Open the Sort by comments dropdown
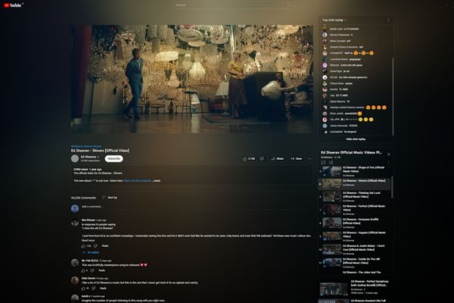Image resolution: width=454 pixels, height=303 pixels. click(x=110, y=198)
